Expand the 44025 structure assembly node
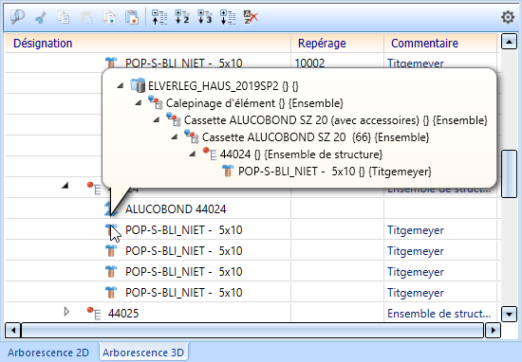522x362 pixels. [66, 312]
